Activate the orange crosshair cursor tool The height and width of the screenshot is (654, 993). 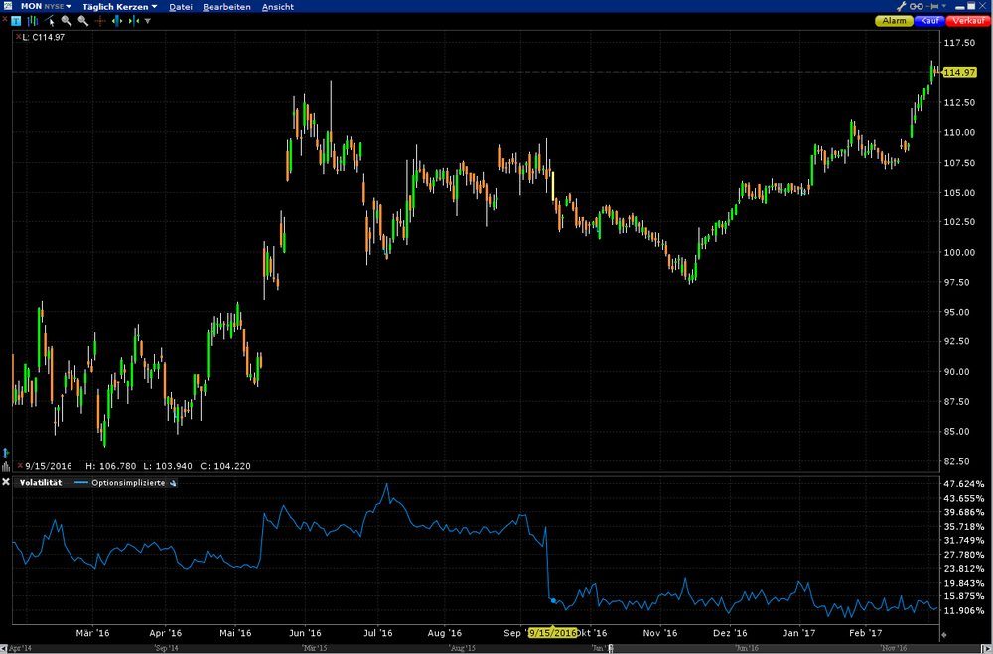pos(100,21)
